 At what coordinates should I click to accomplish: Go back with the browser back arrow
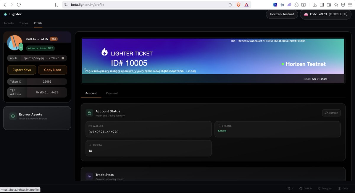(x=4, y=5)
